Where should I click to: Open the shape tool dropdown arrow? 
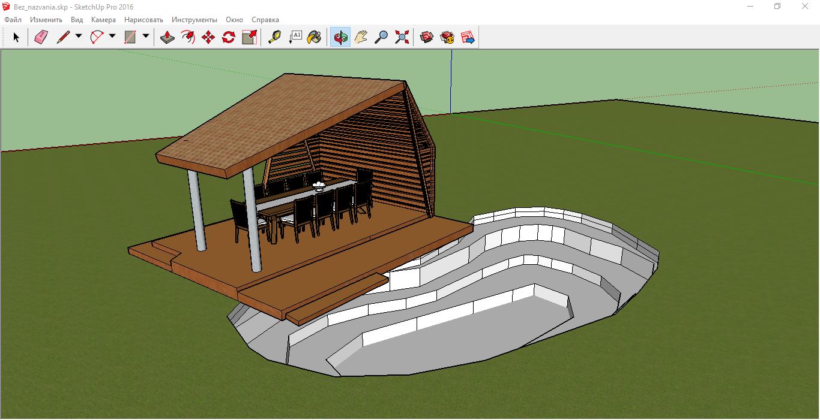146,37
